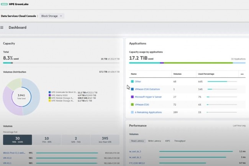Open the Microsoft Hyper-V Server link

[x=148, y=97]
